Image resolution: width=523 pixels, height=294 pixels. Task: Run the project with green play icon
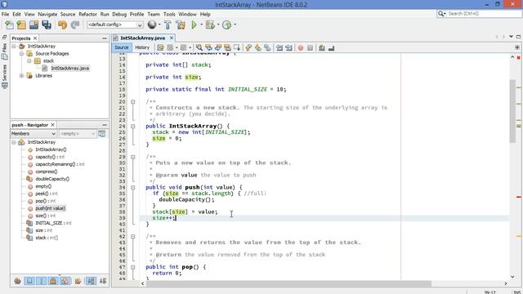(194, 24)
